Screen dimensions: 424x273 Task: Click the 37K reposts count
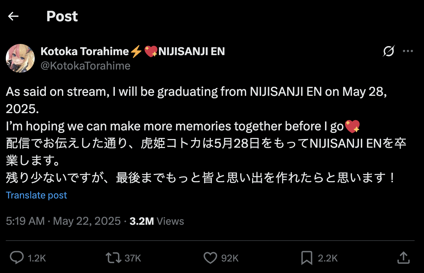click(x=133, y=258)
